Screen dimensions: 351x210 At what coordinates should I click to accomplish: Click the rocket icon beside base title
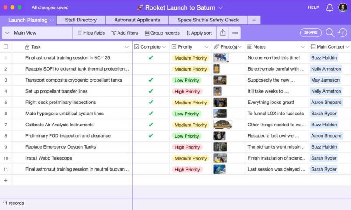click(x=140, y=7)
